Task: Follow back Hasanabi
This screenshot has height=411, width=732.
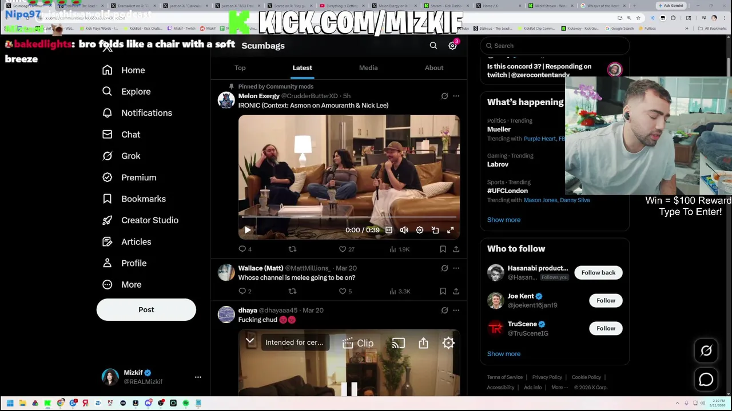Action: coord(598,272)
